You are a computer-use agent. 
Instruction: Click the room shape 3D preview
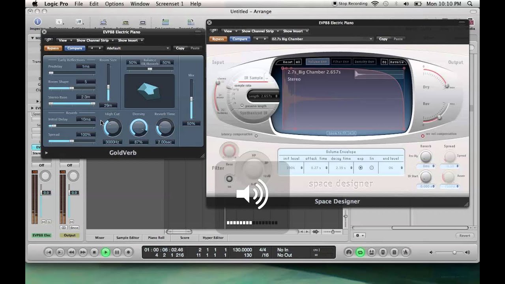coord(150,91)
